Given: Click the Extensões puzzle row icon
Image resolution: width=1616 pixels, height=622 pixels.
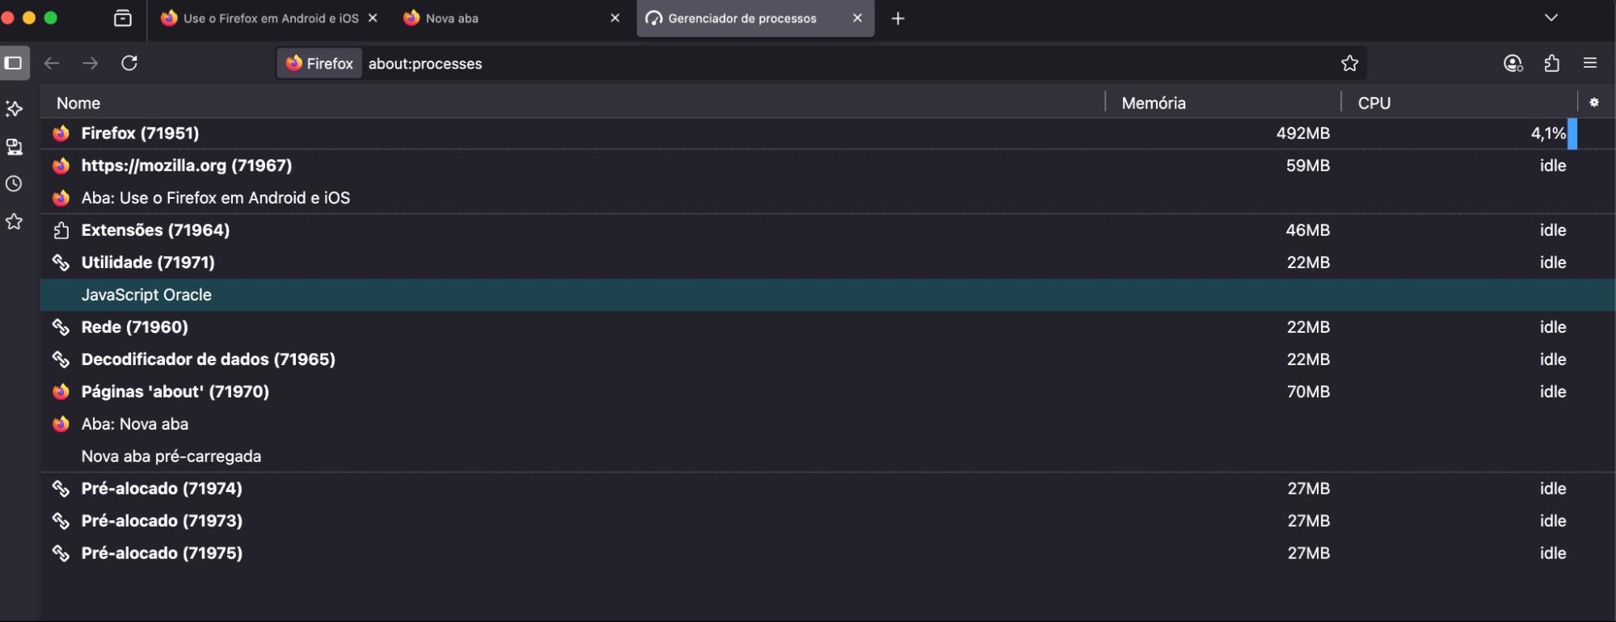Looking at the screenshot, I should 61,230.
